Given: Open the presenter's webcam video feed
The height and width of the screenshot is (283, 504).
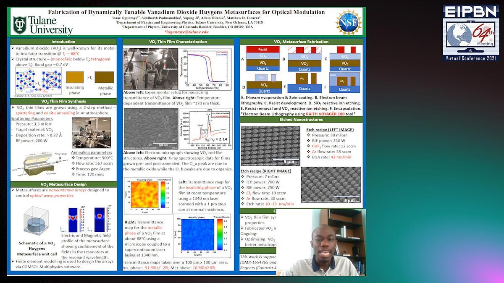Looking at the screenshot, I should [320, 242].
